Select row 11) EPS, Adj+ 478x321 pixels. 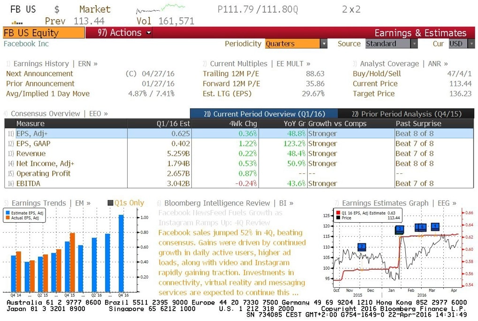pyautogui.click(x=239, y=133)
